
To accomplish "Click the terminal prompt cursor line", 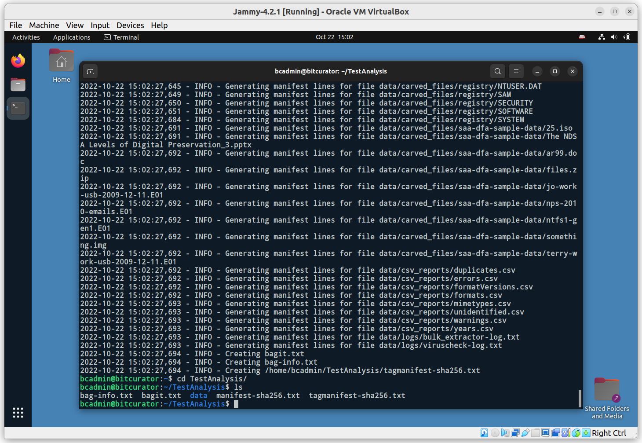I will click(x=330, y=404).
